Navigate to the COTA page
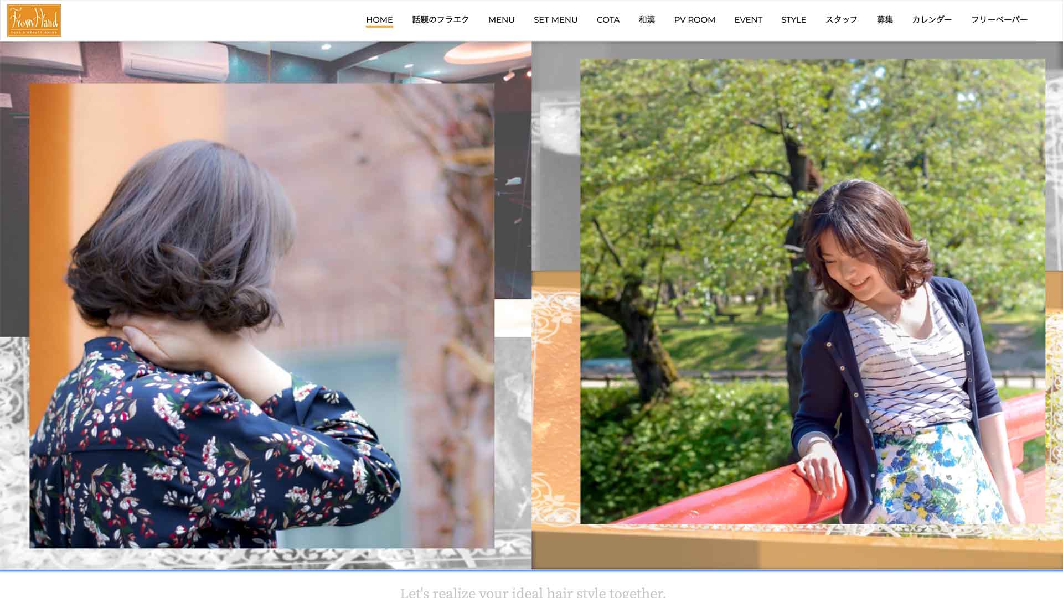Viewport: 1063px width, 598px height. [608, 20]
